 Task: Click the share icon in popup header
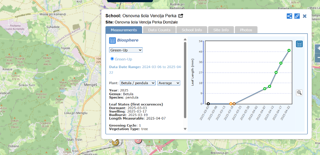(289, 16)
